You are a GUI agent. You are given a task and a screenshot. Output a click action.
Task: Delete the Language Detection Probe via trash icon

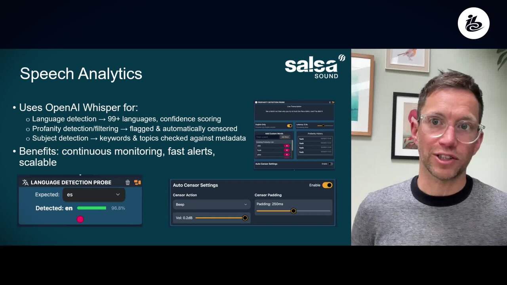click(x=128, y=182)
